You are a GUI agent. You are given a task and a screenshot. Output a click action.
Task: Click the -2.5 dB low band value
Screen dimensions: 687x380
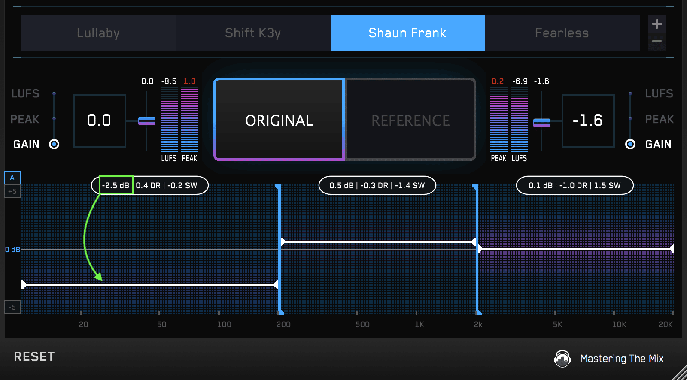(116, 185)
